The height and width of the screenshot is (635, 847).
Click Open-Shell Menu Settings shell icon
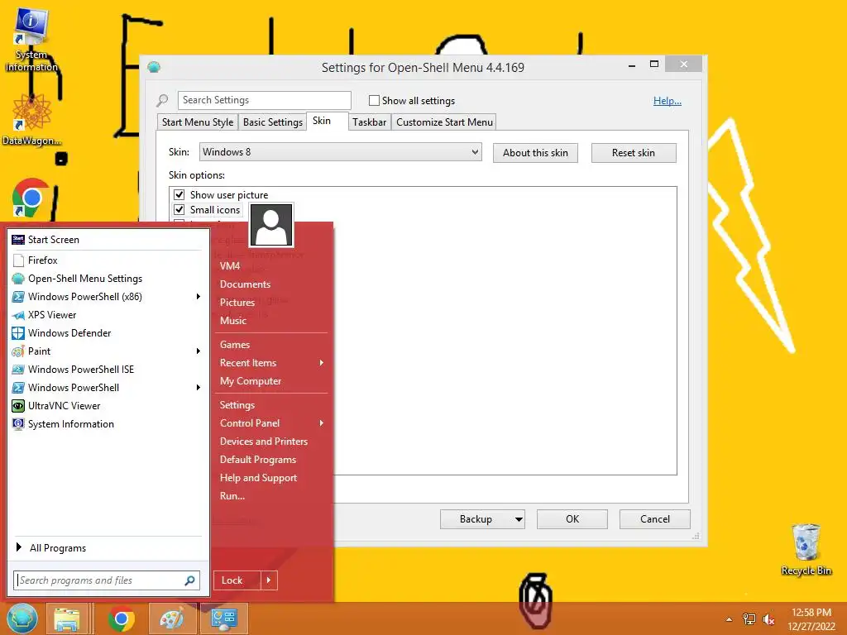(18, 279)
